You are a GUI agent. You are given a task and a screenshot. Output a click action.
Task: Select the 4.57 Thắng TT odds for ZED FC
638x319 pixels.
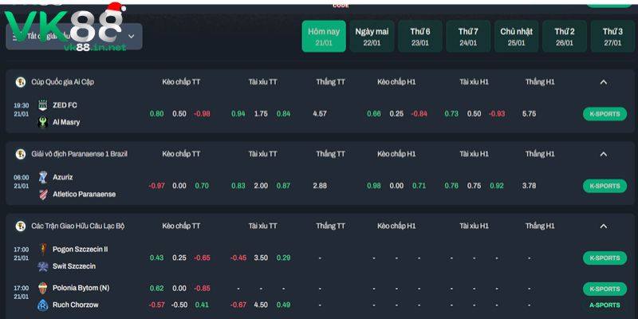[x=320, y=114]
